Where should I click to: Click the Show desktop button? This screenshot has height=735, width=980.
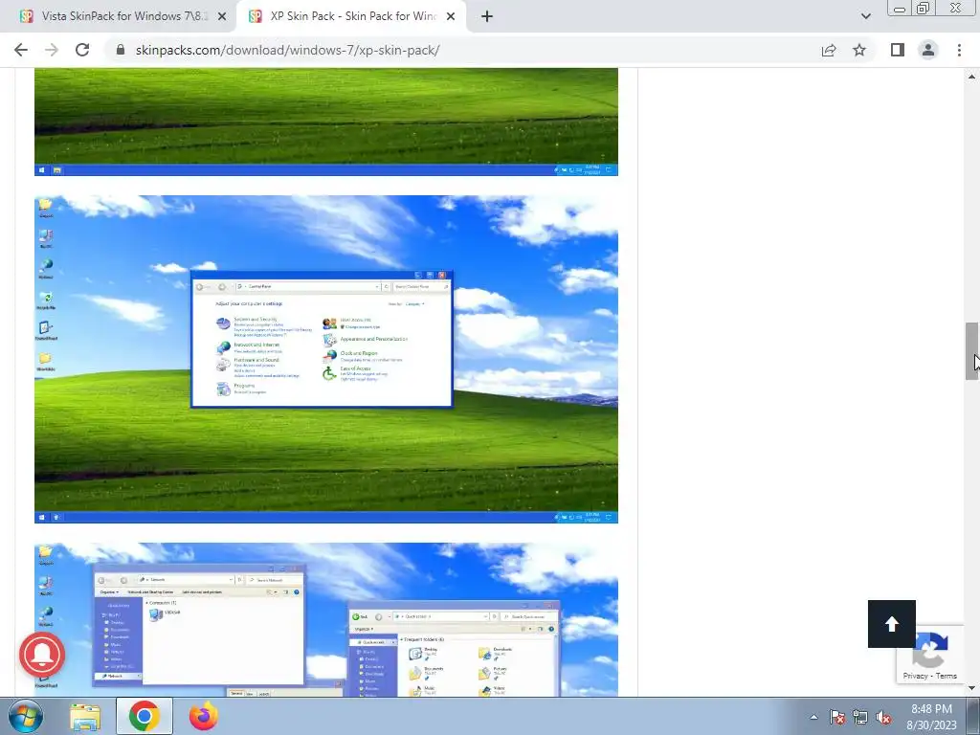pyautogui.click(x=973, y=716)
